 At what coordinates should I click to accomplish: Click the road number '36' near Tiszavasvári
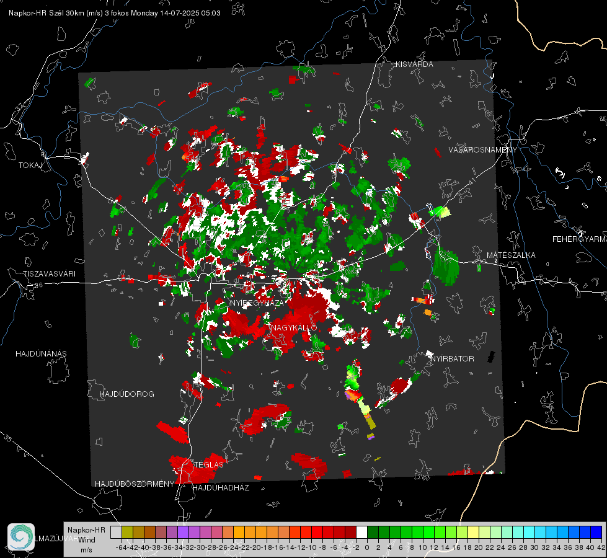[38, 285]
